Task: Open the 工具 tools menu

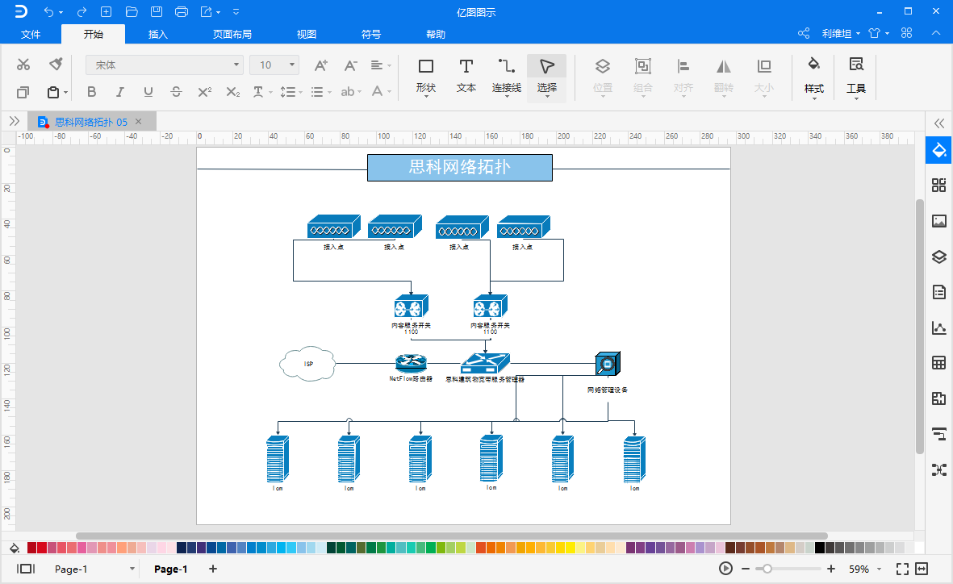Action: coord(855,77)
